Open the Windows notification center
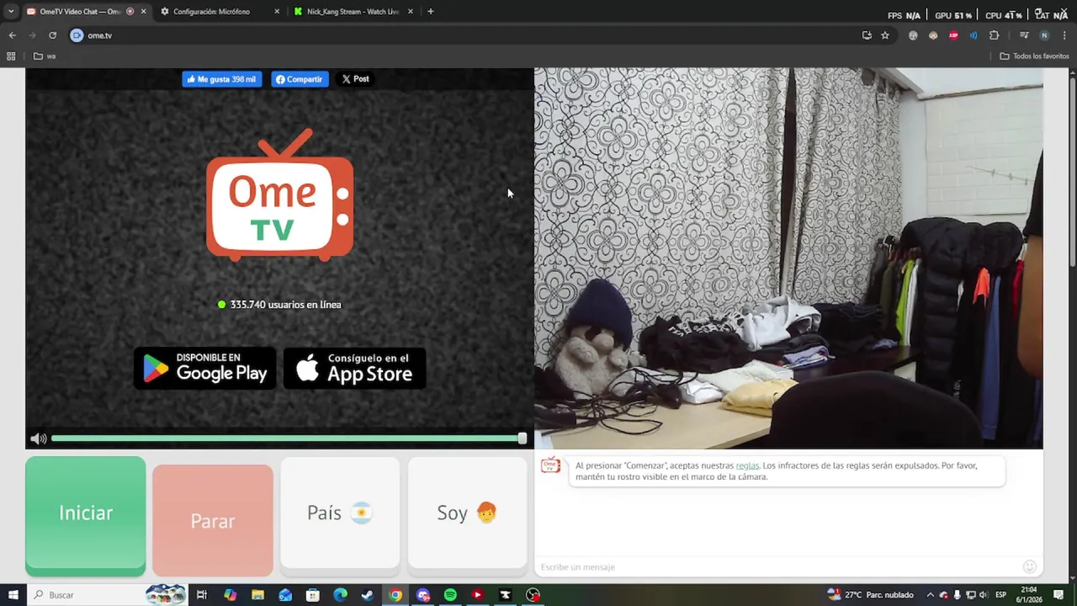Image resolution: width=1077 pixels, height=606 pixels. tap(1059, 595)
